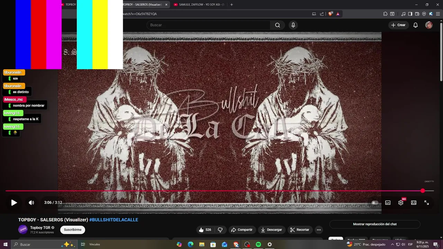Open YouTube notifications bell
This screenshot has height=249, width=443.
(x=416, y=25)
